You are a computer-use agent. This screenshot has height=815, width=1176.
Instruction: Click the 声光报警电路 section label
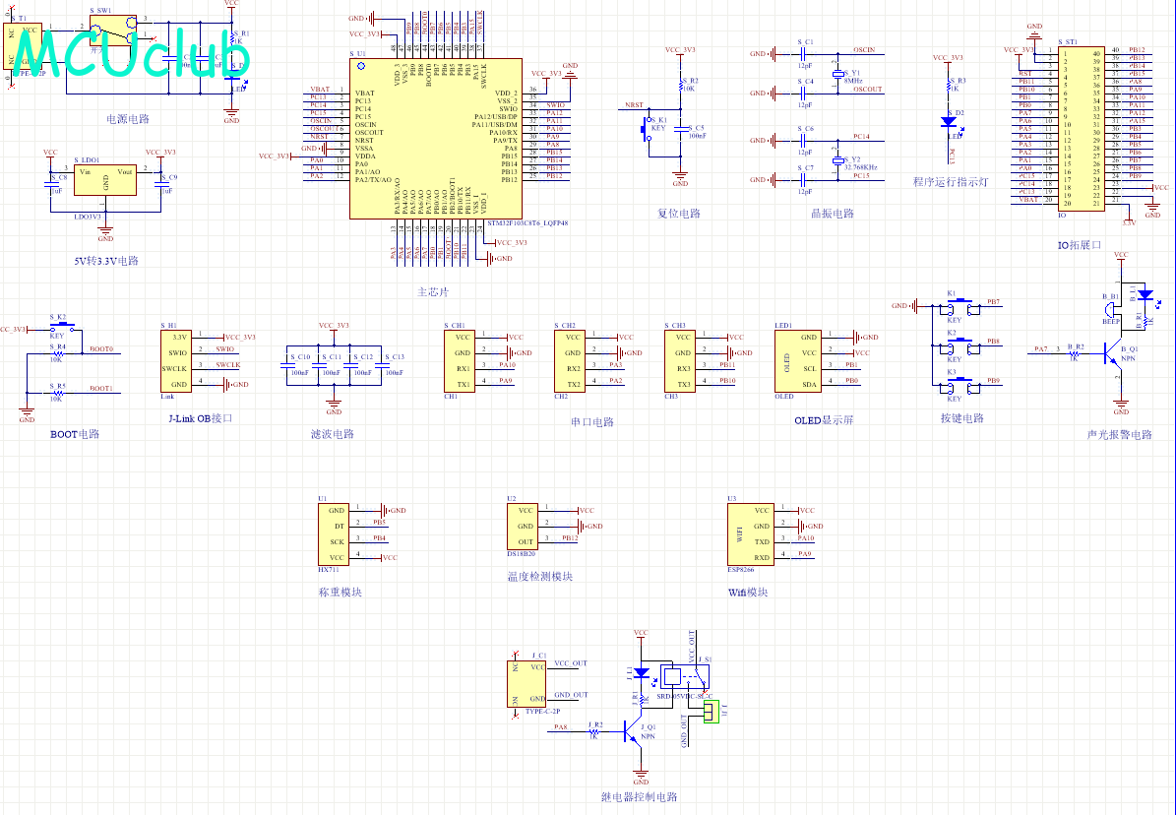click(1120, 434)
